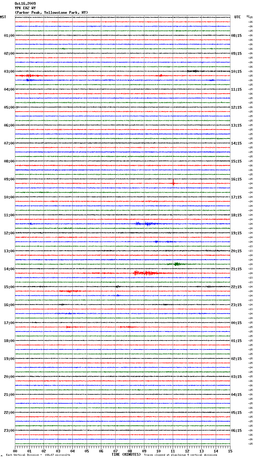Click the 02:15 UTC time label
This screenshot has height=459, width=254.
(x=236, y=359)
